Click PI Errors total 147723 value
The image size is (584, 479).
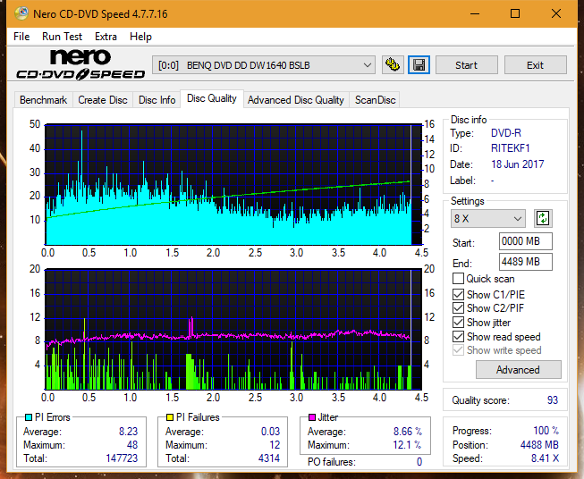click(x=122, y=458)
